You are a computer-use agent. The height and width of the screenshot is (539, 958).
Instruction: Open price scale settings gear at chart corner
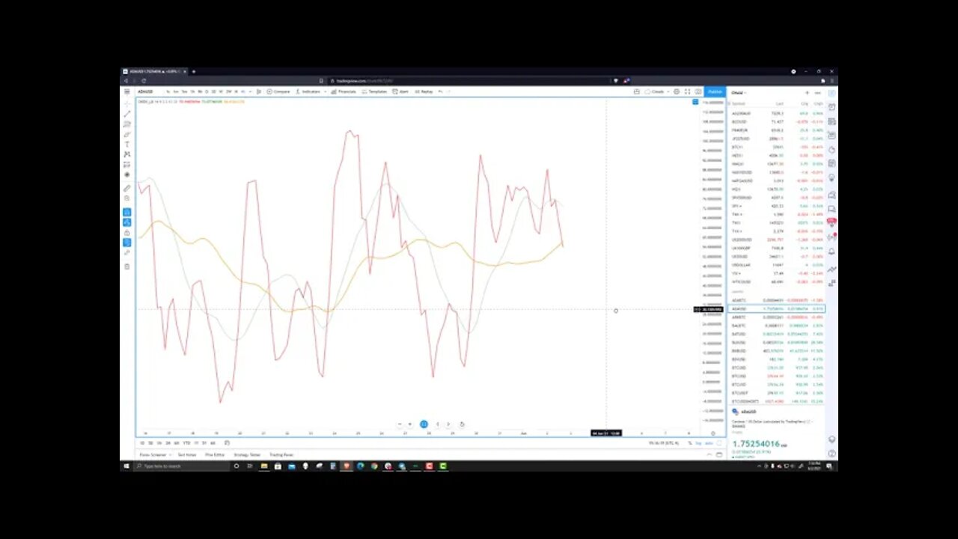[x=713, y=433]
